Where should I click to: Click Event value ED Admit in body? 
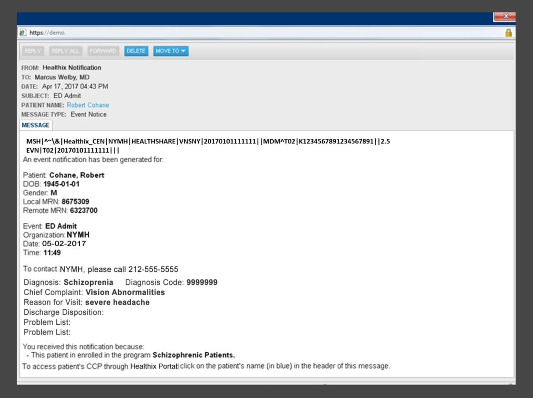pos(61,226)
